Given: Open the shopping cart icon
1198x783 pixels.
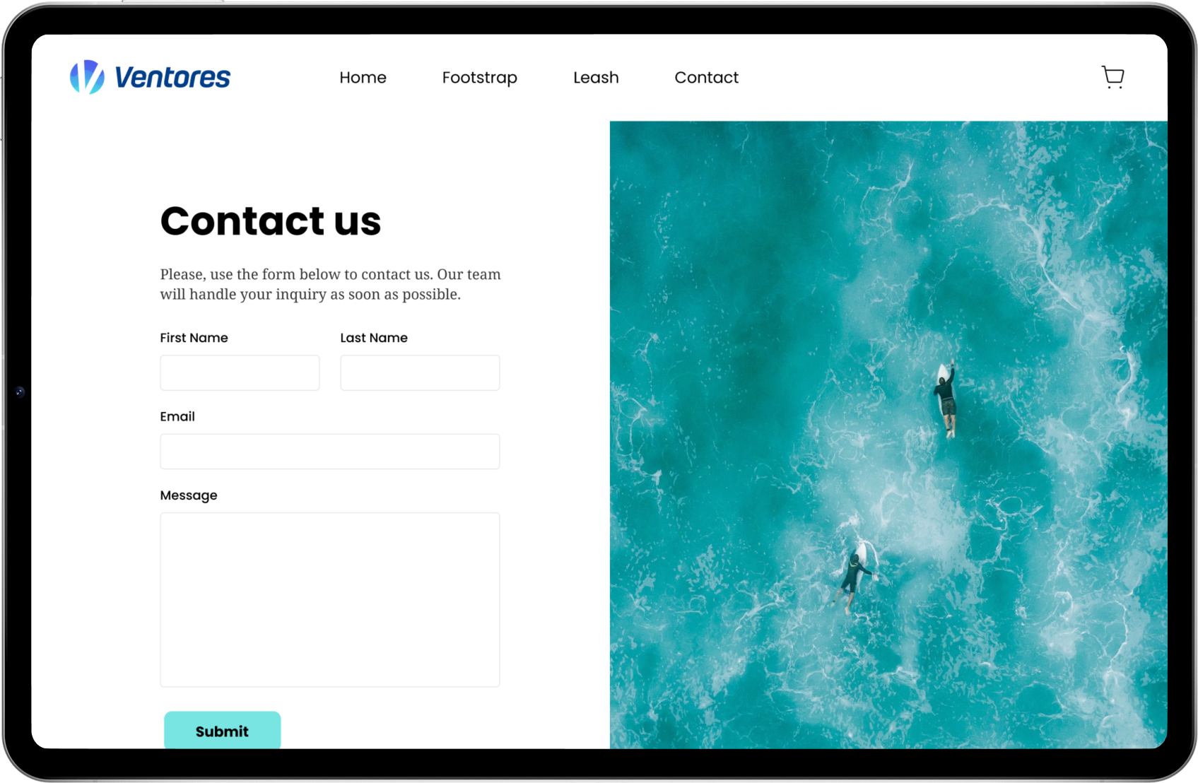Looking at the screenshot, I should coord(1112,77).
